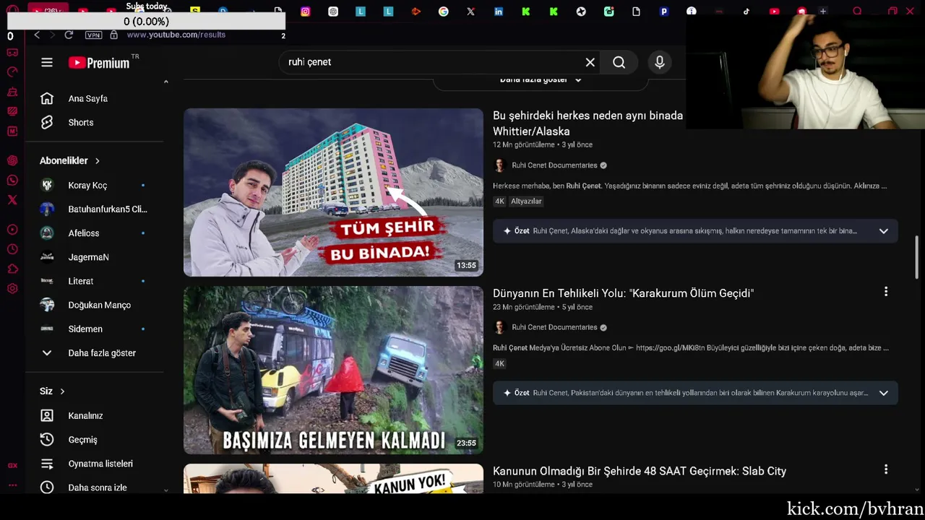Open ChatGPT in the Opera sidebar
The image size is (925, 520).
(12, 160)
